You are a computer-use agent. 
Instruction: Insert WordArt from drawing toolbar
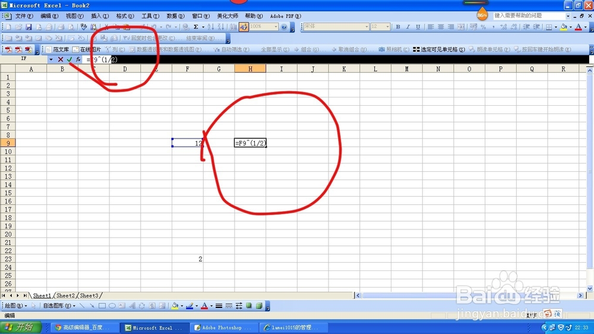point(132,305)
